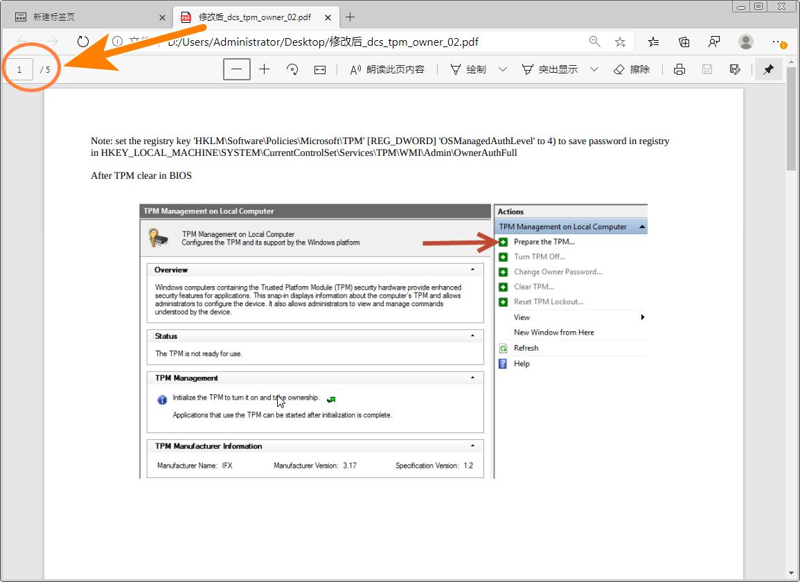Click the save as icon
Screen dimensions: 800x582
coord(735,69)
